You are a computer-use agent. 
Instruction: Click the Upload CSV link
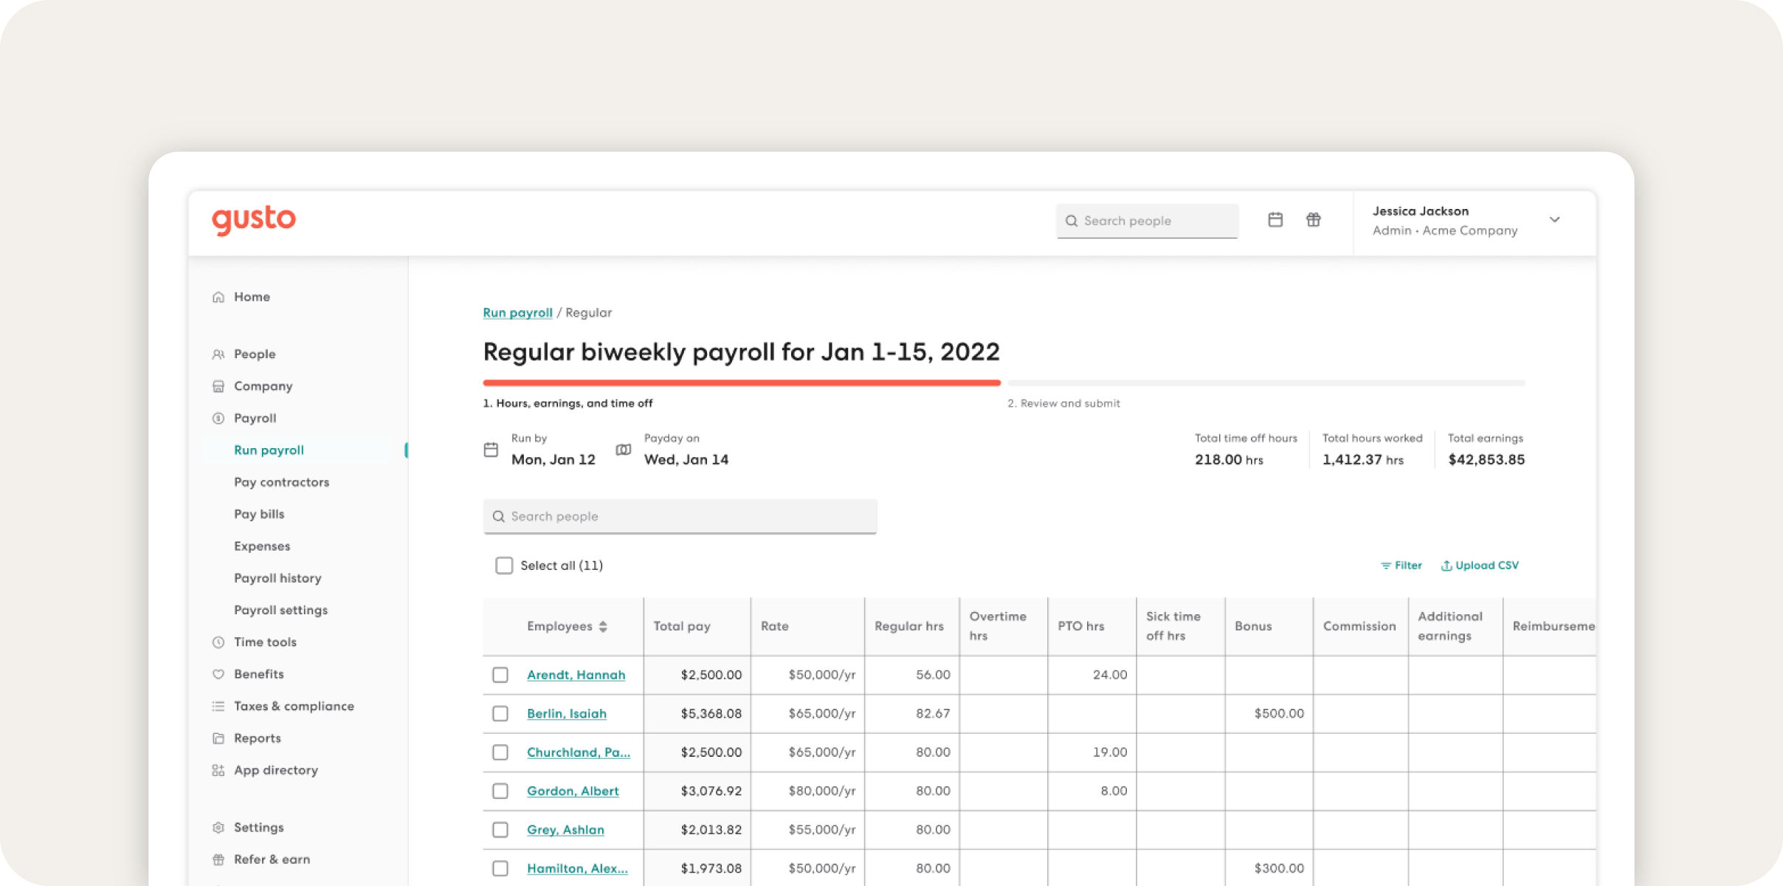1480,566
